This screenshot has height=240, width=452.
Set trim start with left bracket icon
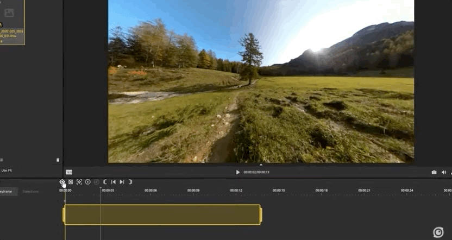point(105,182)
